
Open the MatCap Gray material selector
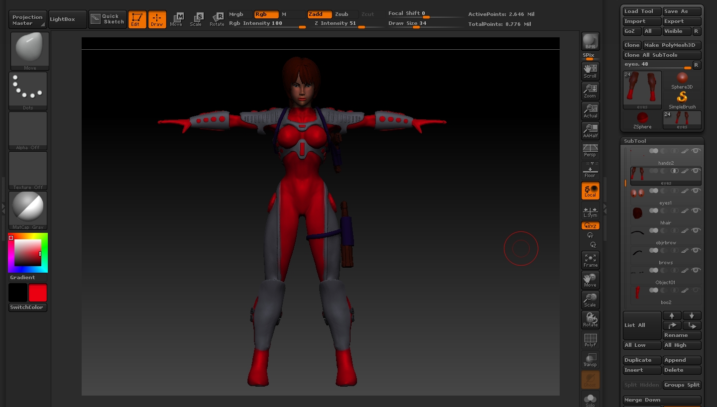coord(28,210)
